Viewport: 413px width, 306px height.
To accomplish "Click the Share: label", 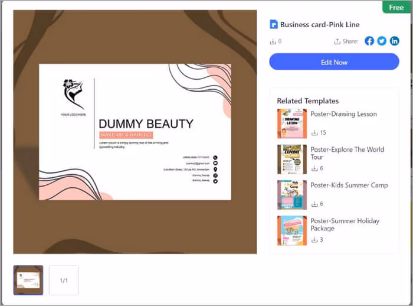I will tap(350, 41).
